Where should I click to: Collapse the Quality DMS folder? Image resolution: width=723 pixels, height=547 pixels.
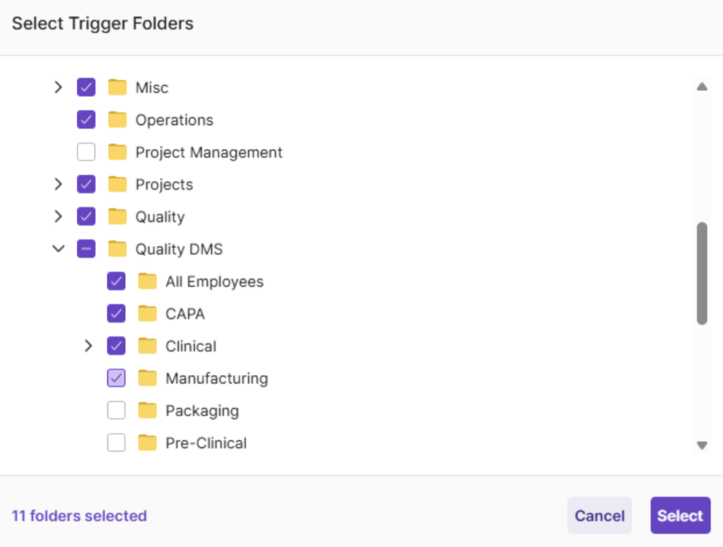coord(59,249)
